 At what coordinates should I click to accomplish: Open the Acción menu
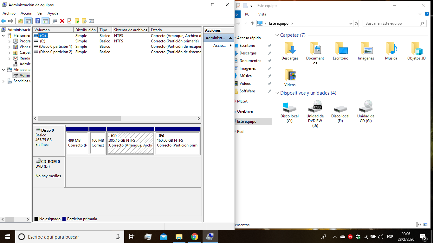pyautogui.click(x=26, y=13)
